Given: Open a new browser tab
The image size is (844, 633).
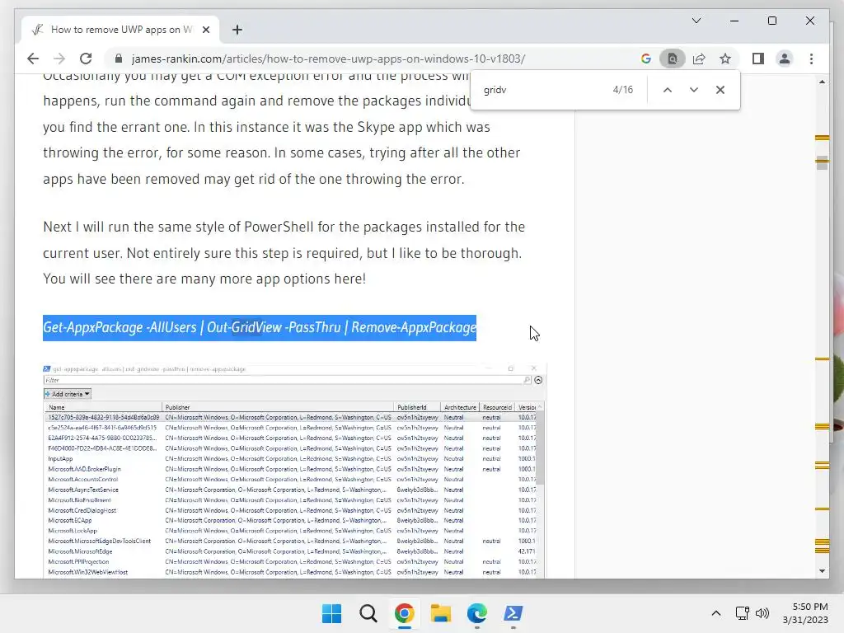Looking at the screenshot, I should 237,30.
